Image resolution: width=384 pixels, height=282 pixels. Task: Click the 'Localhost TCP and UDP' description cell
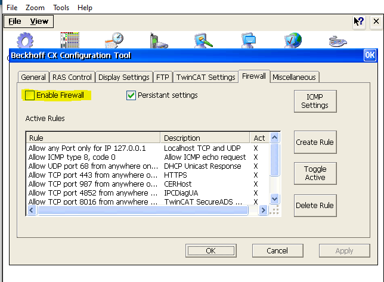[x=202, y=148]
